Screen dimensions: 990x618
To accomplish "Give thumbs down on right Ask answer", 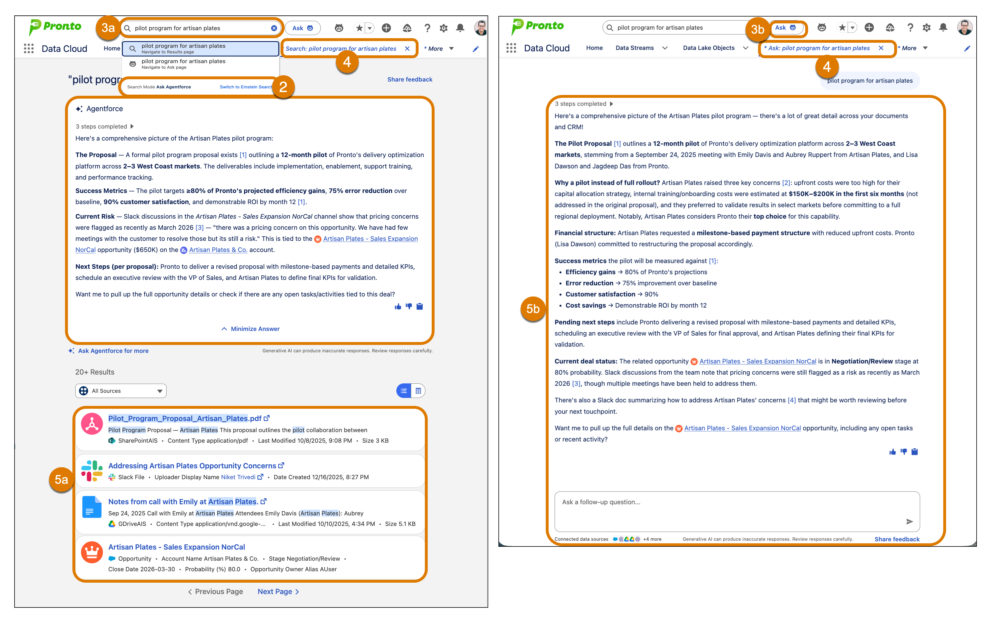I will click(903, 452).
